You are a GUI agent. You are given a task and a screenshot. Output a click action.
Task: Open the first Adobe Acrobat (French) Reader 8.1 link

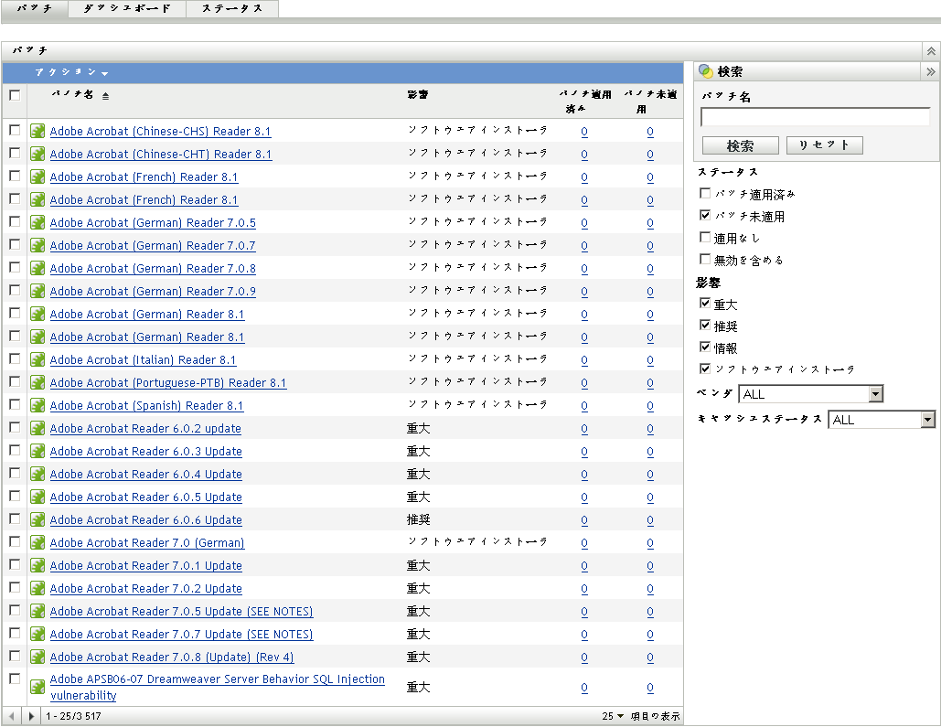144,177
